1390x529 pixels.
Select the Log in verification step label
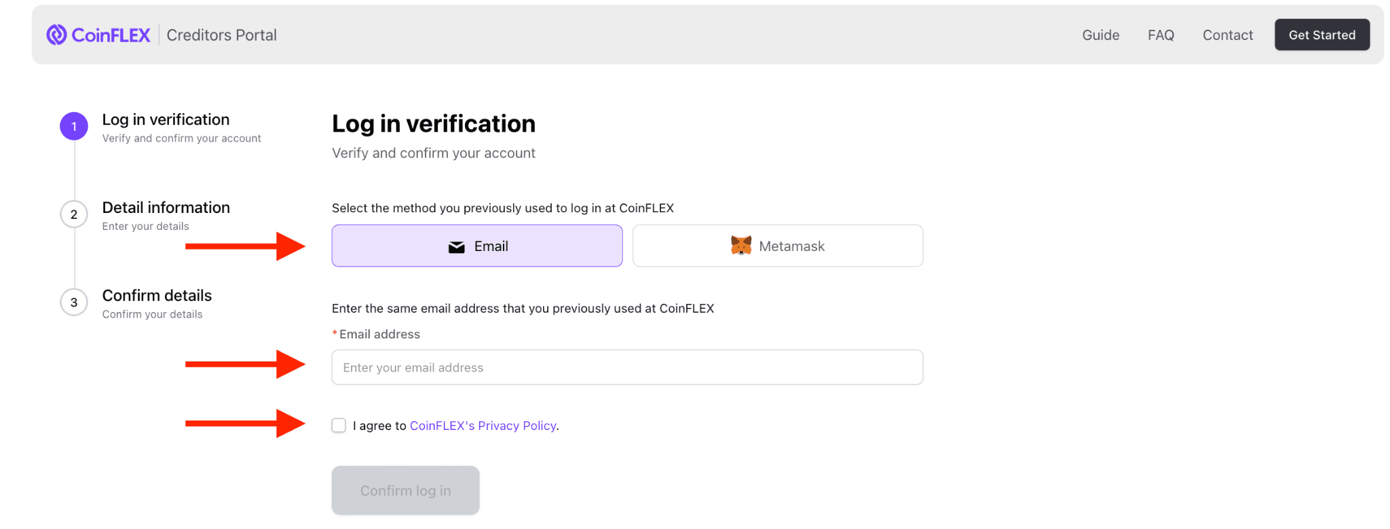tap(165, 119)
